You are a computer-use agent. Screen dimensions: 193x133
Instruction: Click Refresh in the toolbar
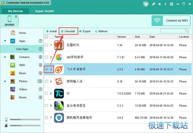point(101,31)
